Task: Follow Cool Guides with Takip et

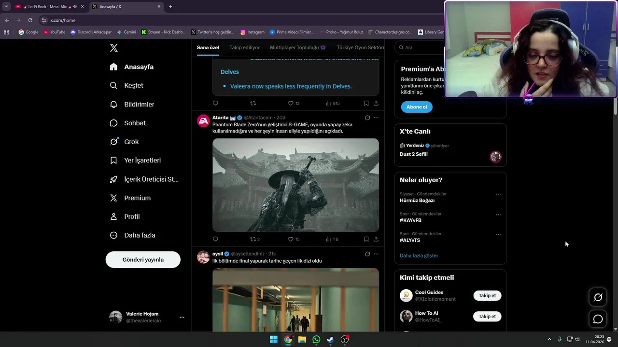Action: [x=487, y=295]
